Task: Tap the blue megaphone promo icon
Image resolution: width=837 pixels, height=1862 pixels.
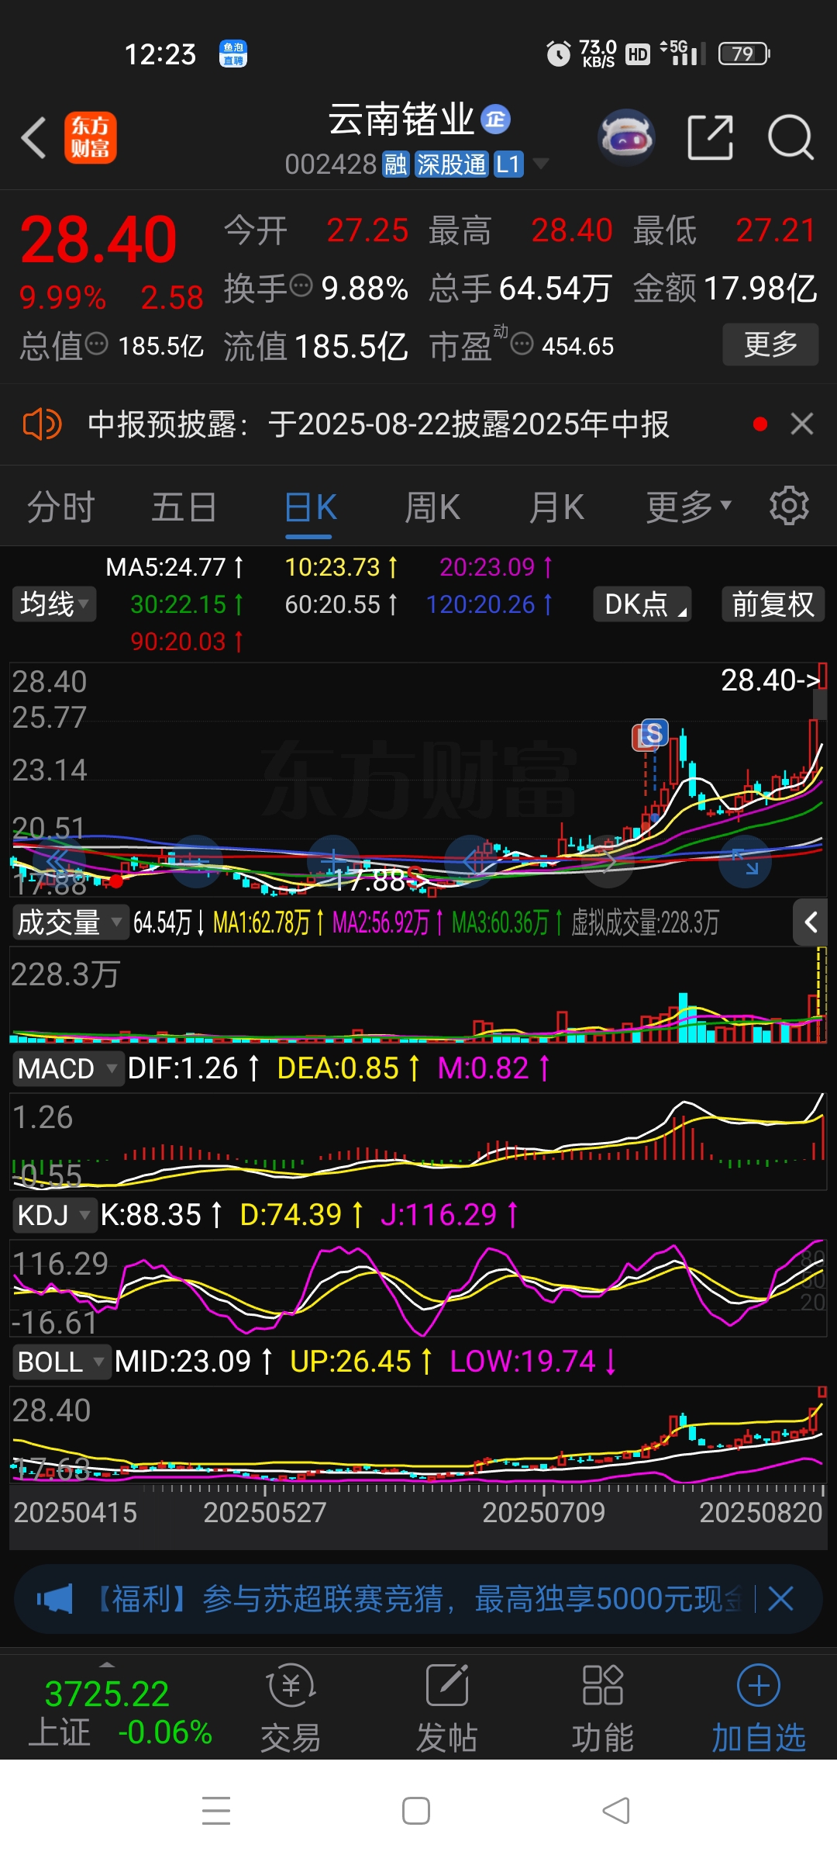Action: pyautogui.click(x=54, y=1599)
